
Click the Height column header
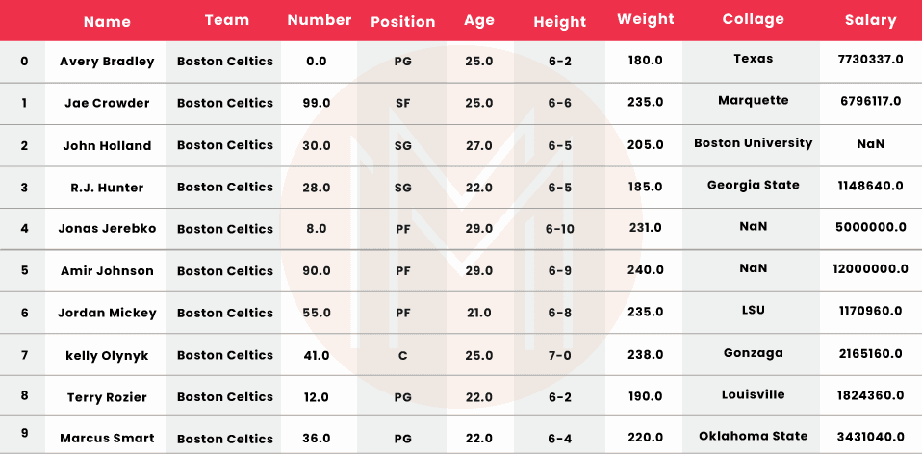click(559, 21)
